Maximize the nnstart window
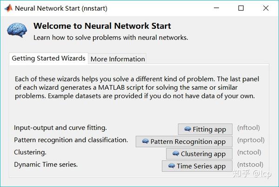 pyautogui.click(x=241, y=8)
